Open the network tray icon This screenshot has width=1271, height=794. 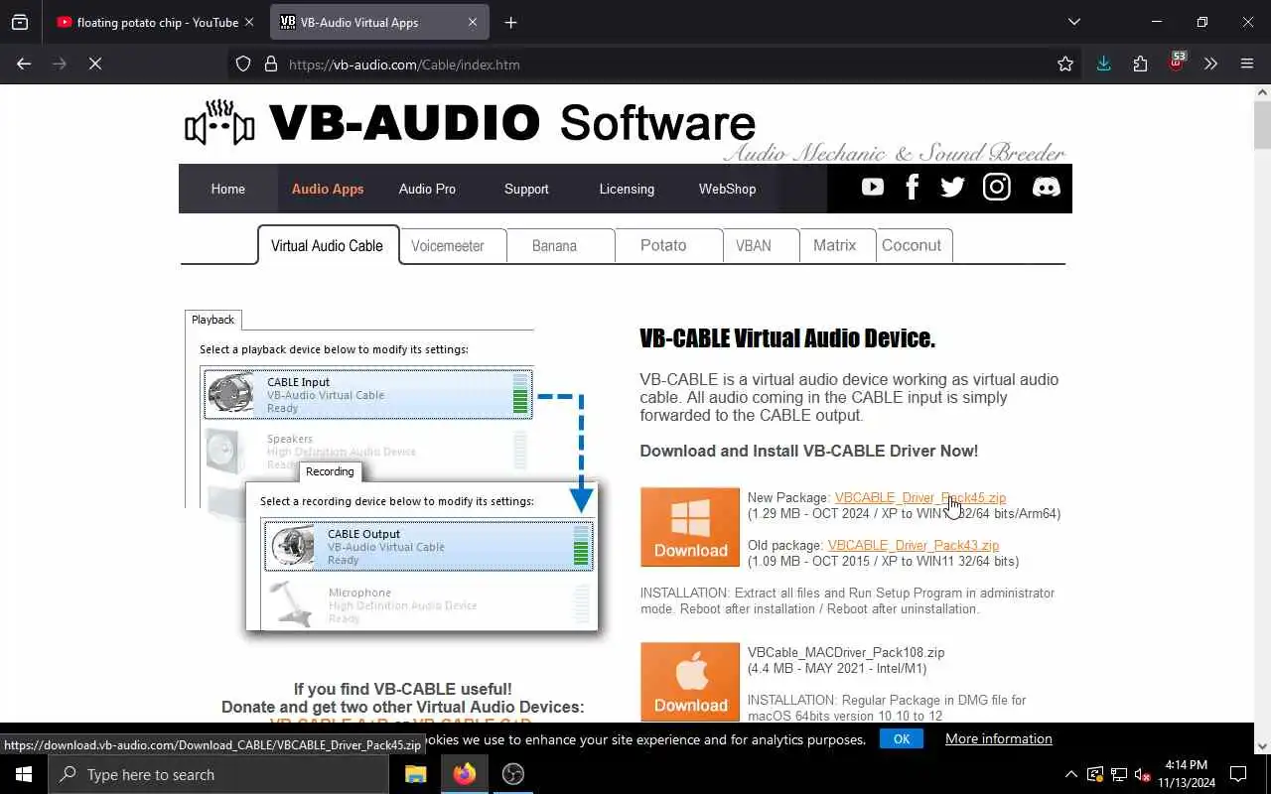(x=1119, y=774)
